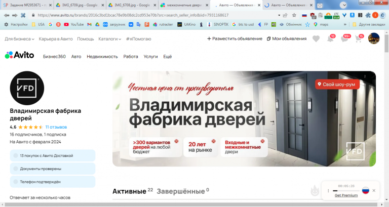Select the Активные listings tab
This screenshot has height=207, width=389.
[133, 191]
